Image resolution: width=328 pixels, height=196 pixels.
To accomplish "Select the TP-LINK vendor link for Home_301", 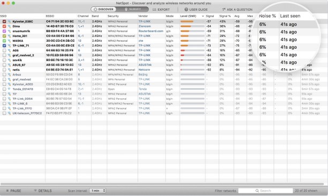I will click(x=144, y=36).
